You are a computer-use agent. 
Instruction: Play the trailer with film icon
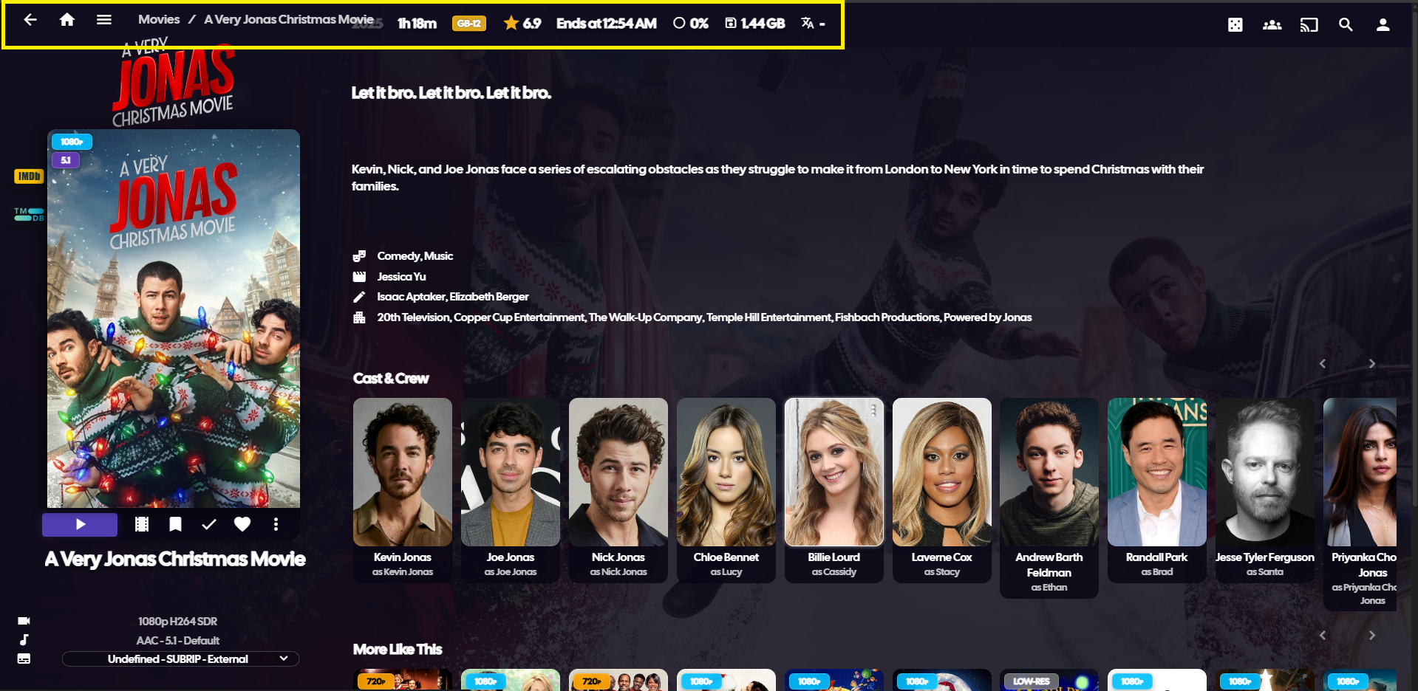pos(142,524)
